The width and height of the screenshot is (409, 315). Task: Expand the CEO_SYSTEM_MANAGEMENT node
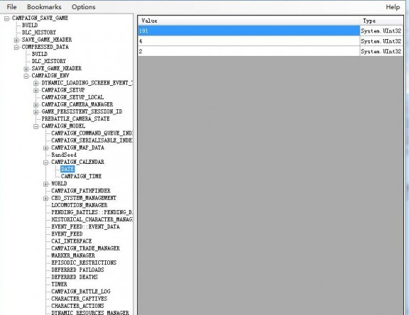46,198
